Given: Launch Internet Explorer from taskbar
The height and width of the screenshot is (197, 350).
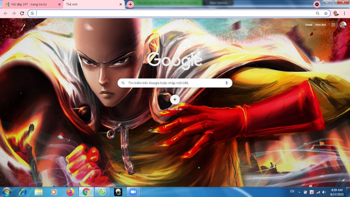Looking at the screenshot, I should point(23,192).
